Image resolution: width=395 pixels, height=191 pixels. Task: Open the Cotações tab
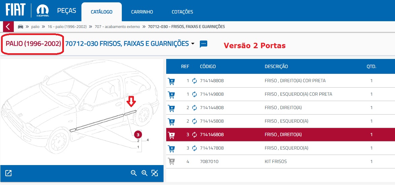click(182, 12)
